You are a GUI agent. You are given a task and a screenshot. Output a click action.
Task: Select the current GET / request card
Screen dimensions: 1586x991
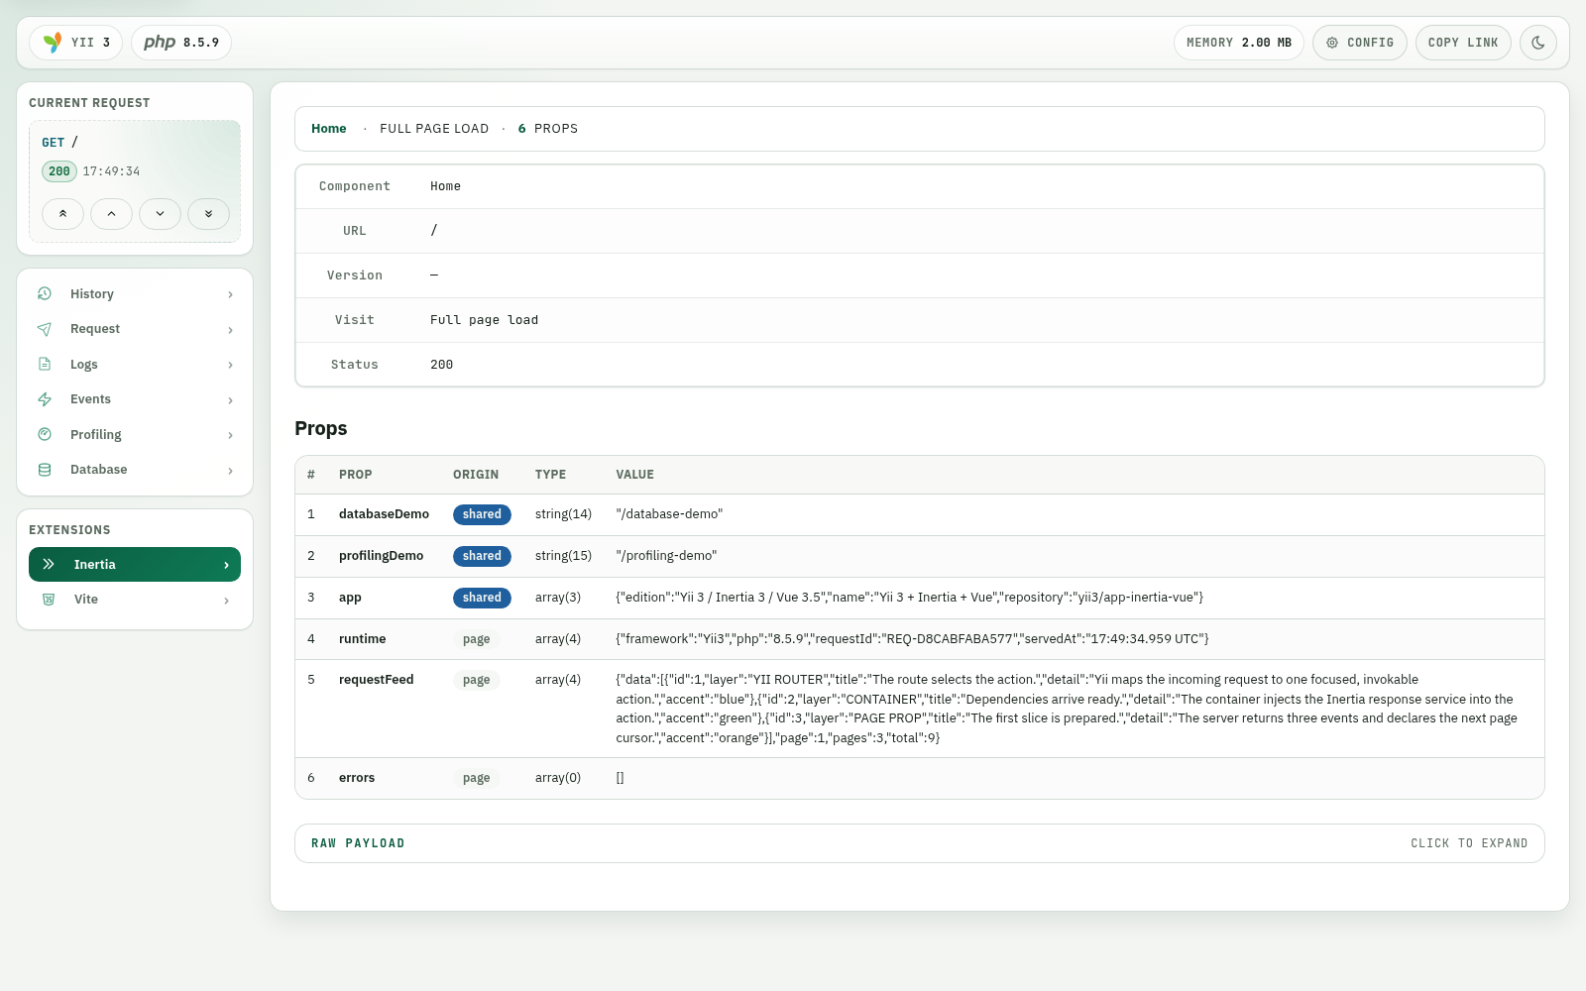pos(135,181)
